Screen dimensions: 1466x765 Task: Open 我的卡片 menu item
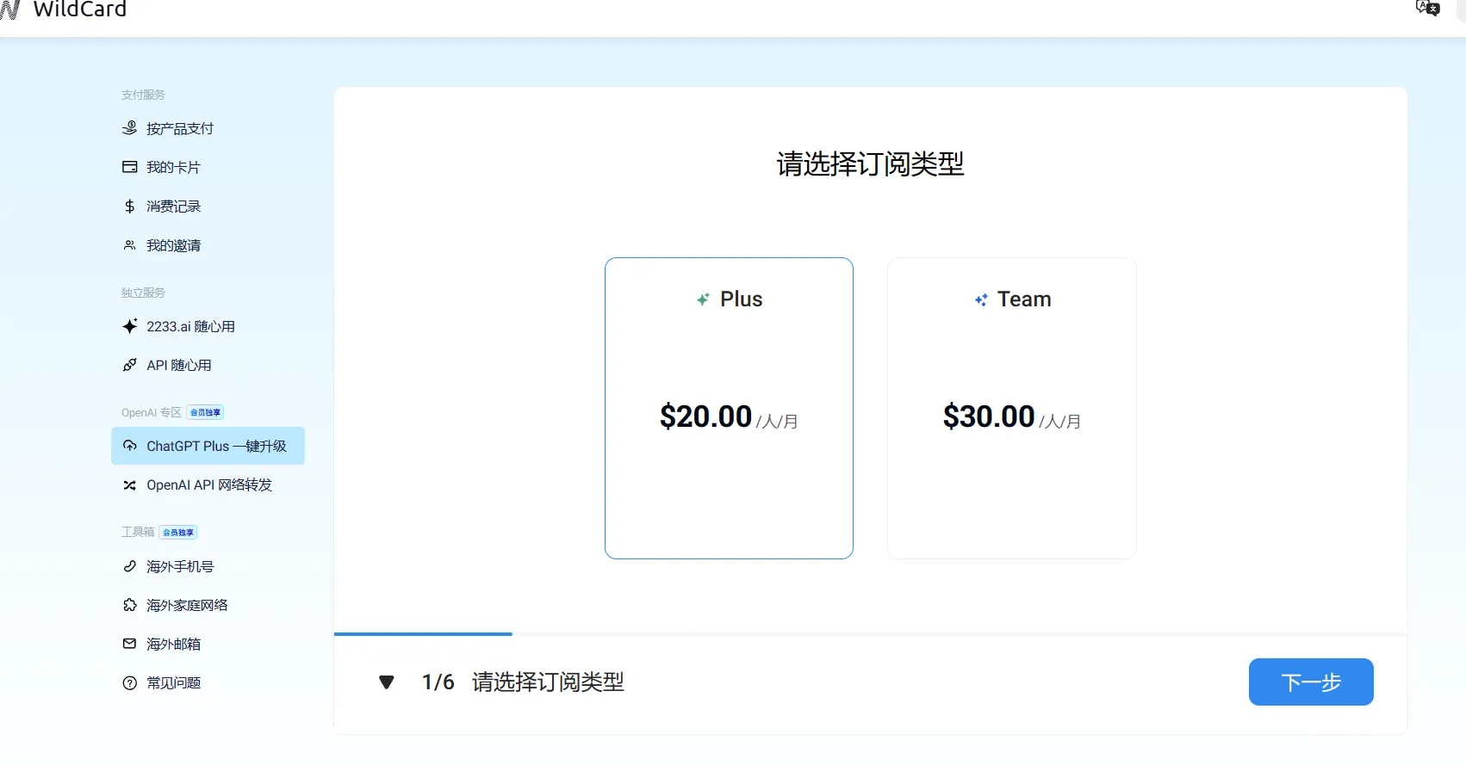coord(208,167)
